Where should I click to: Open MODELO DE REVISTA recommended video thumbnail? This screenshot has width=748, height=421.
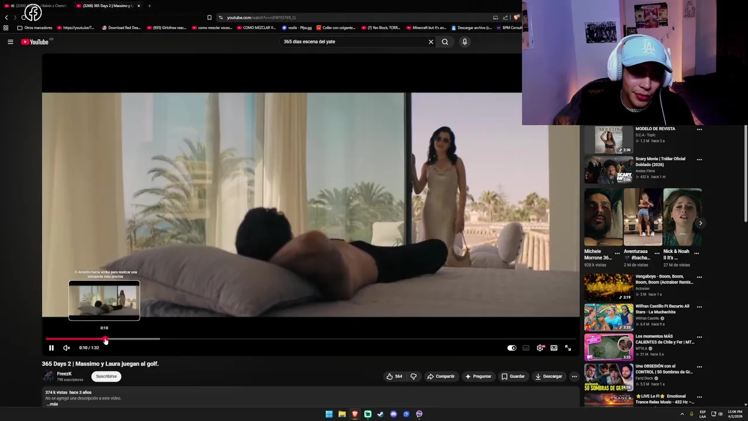(x=608, y=140)
